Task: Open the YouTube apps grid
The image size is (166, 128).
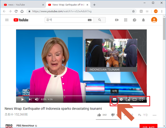Action: tap(126, 20)
